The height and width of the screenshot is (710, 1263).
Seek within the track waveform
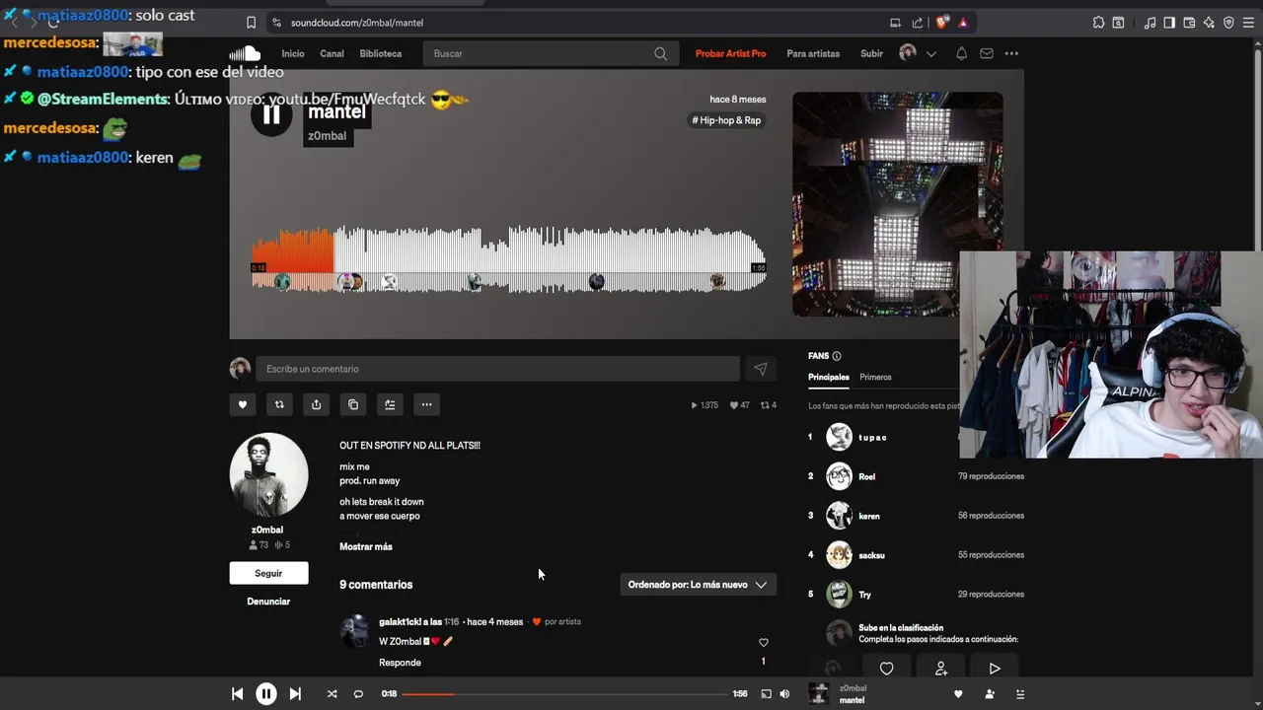pos(509,260)
